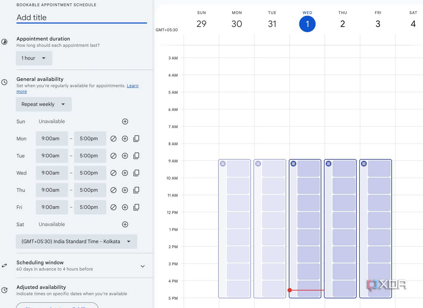Expand the Scheduling window section
423x308 pixels.
tap(143, 266)
